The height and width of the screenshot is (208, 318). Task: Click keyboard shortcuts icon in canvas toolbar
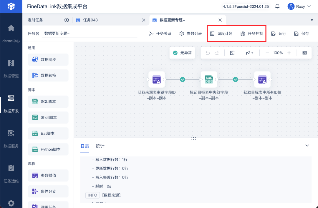305,53
